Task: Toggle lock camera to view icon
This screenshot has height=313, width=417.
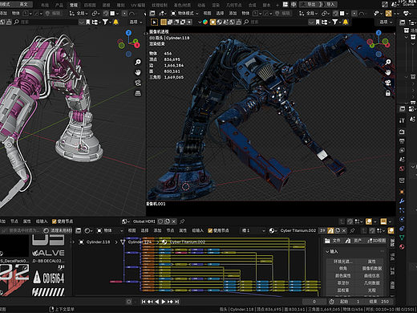Action: coord(388,93)
